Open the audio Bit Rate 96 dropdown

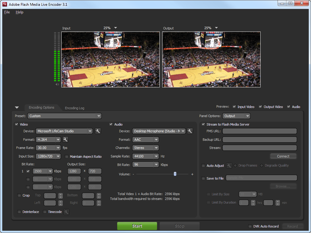(145, 165)
